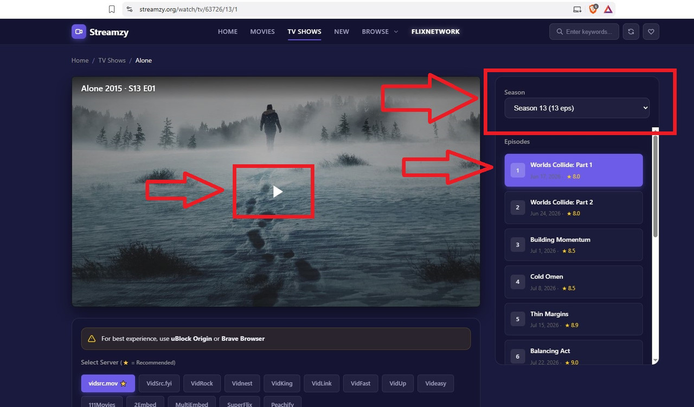Open favorites with the heart icon
The height and width of the screenshot is (407, 694).
click(651, 31)
